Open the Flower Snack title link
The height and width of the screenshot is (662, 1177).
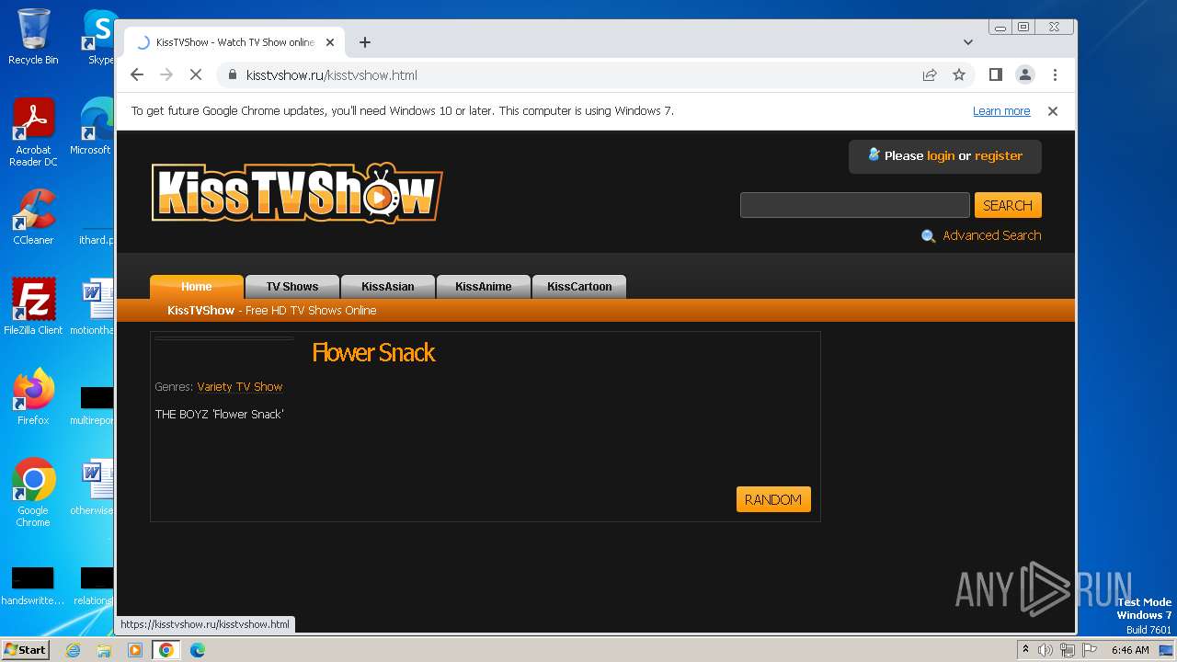pos(373,353)
